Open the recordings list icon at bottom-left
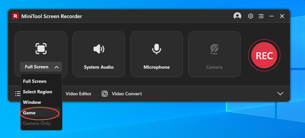The width and height of the screenshot is (305, 138). [x=18, y=94]
